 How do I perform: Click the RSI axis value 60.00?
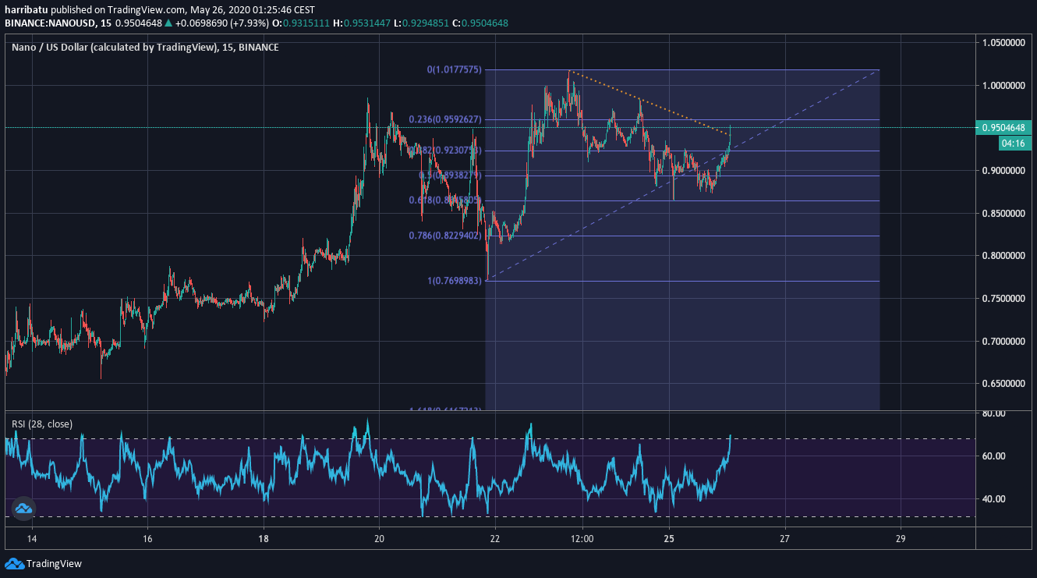(x=993, y=456)
